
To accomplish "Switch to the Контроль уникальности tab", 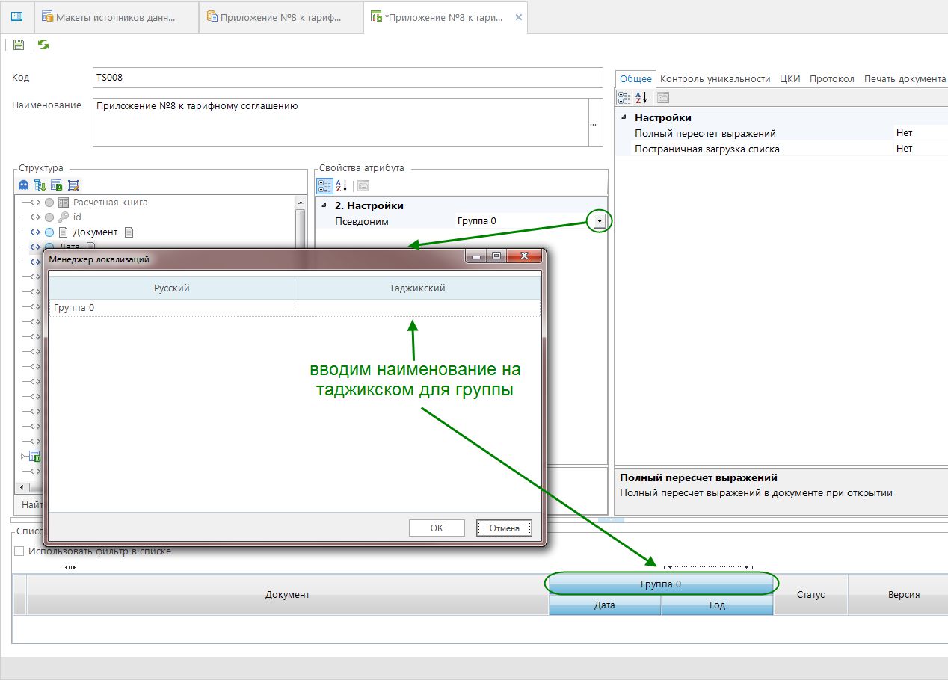I will (715, 78).
